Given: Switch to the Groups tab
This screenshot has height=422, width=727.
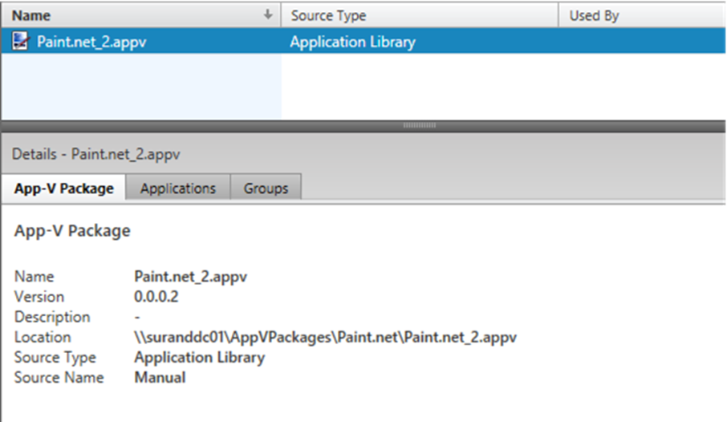Looking at the screenshot, I should point(266,189).
